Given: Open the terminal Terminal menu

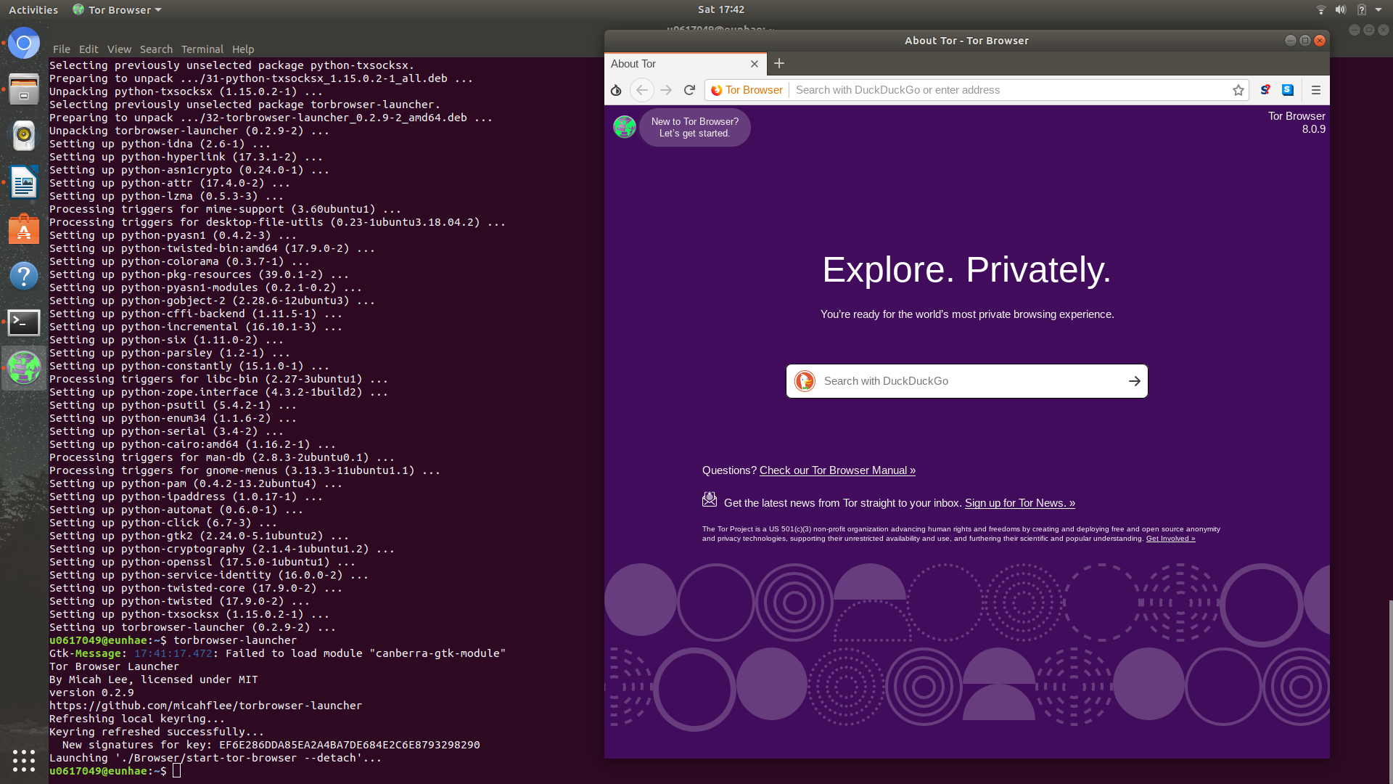Looking at the screenshot, I should tap(202, 49).
